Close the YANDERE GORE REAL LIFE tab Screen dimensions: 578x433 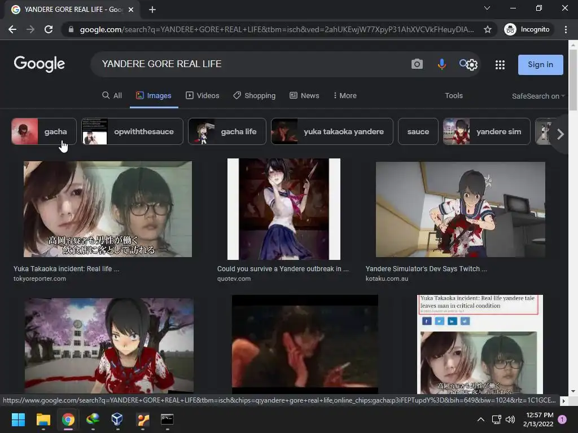(x=131, y=10)
